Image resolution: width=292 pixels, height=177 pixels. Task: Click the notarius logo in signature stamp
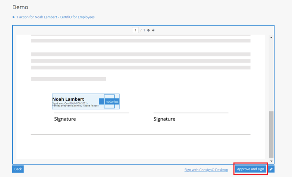112,101
